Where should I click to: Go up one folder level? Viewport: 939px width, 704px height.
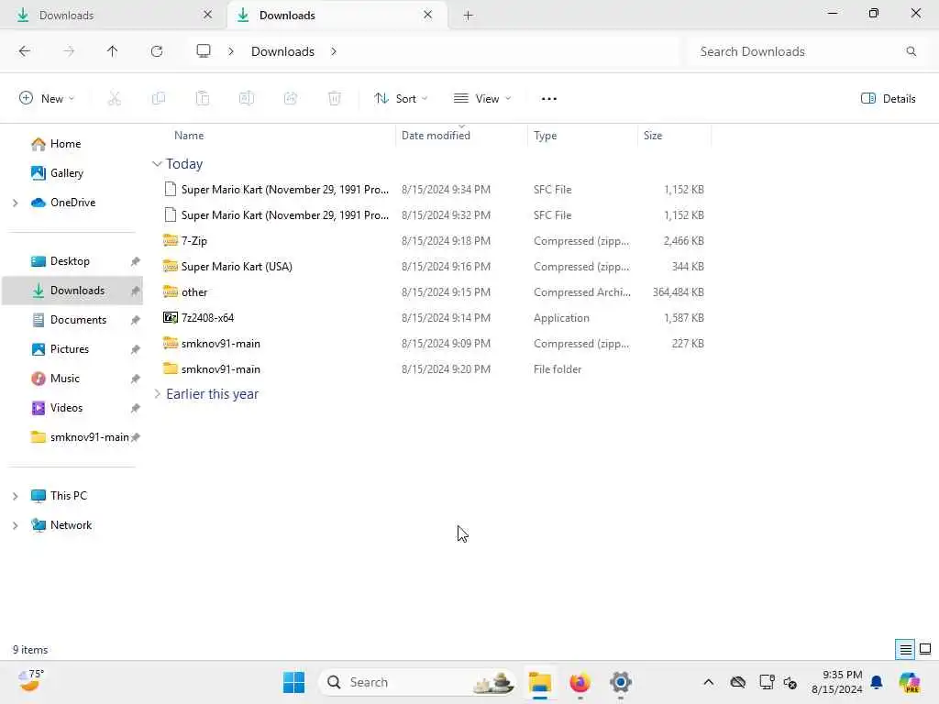pos(112,51)
